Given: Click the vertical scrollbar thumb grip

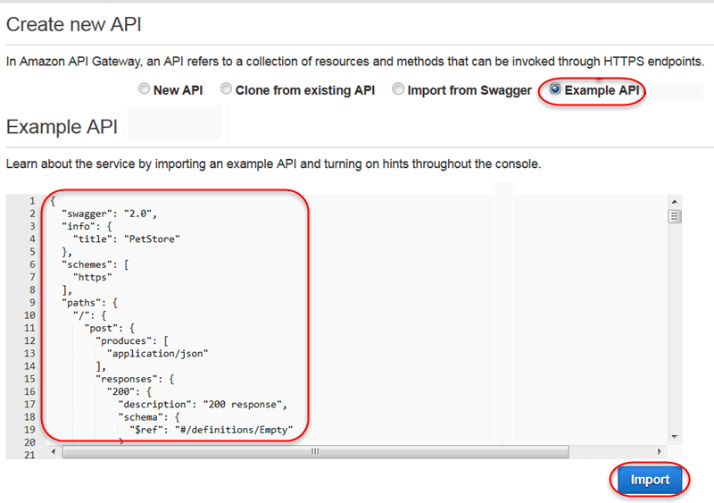Looking at the screenshot, I should 675,216.
